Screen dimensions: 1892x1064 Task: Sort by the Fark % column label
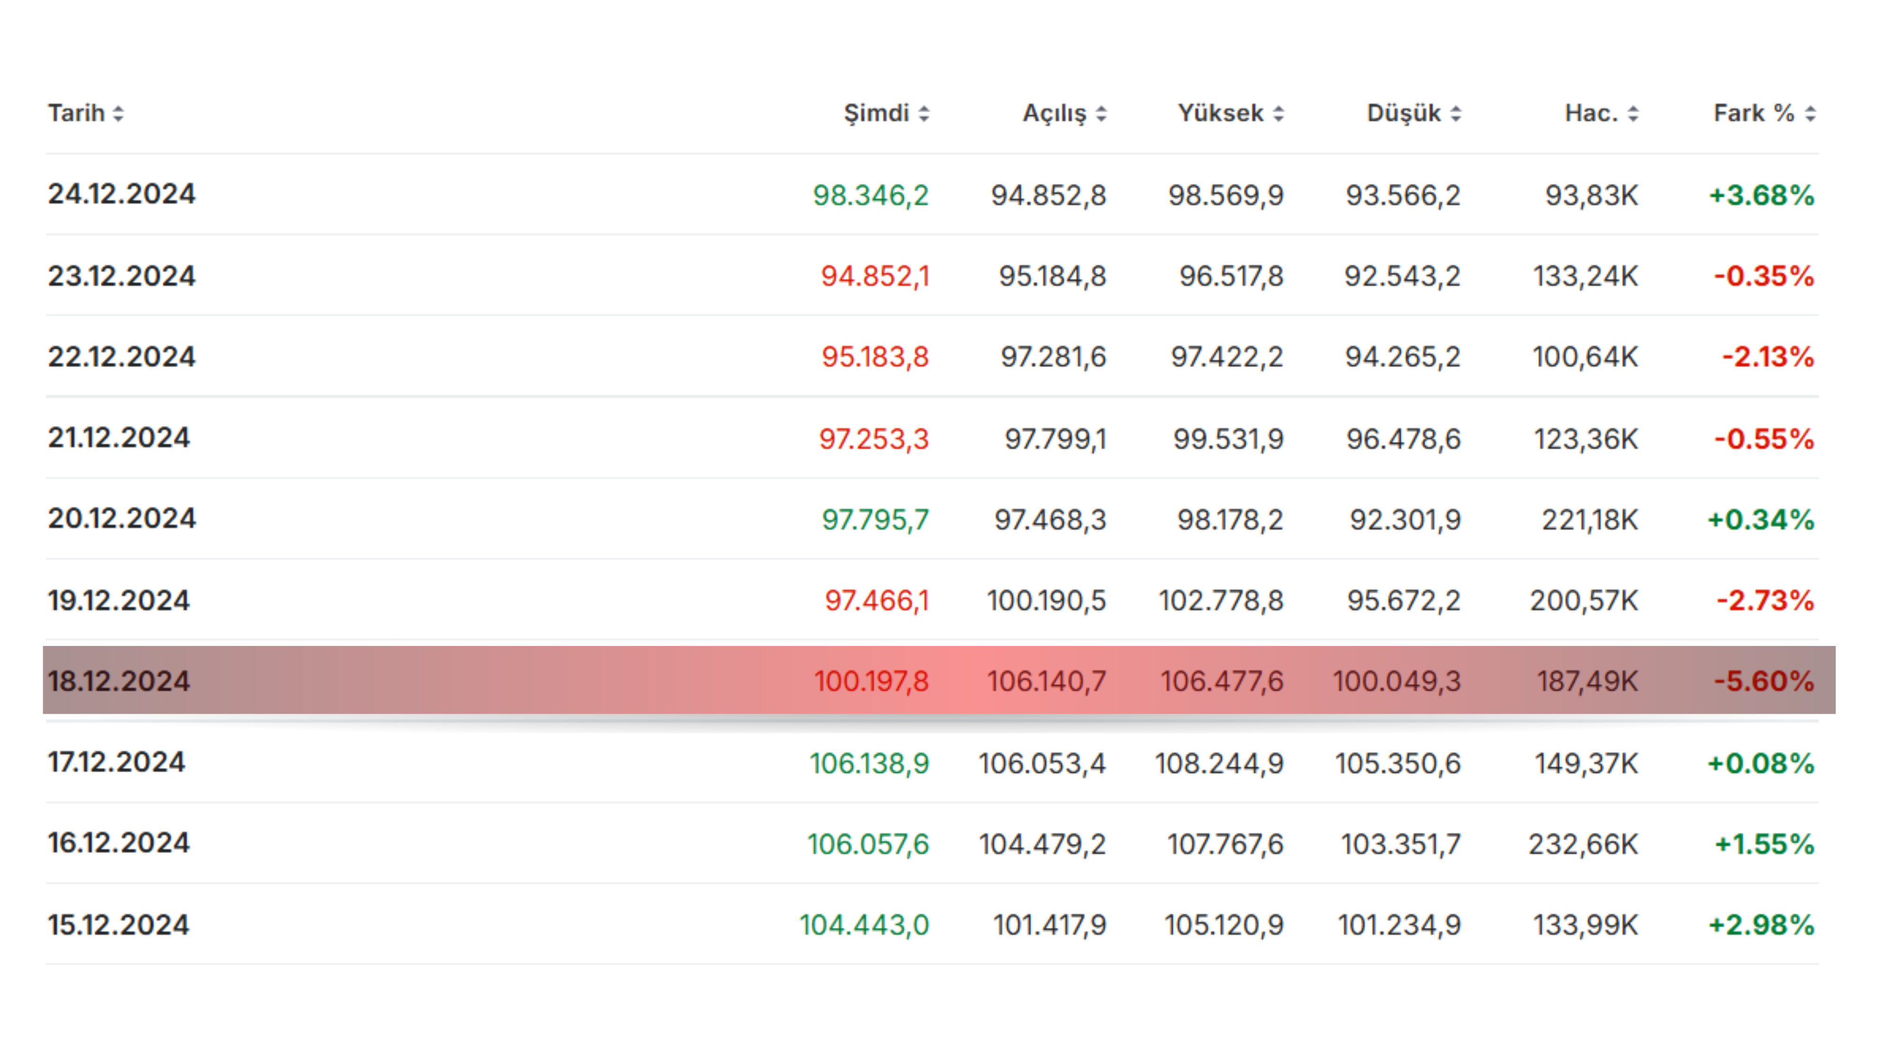click(x=1754, y=113)
